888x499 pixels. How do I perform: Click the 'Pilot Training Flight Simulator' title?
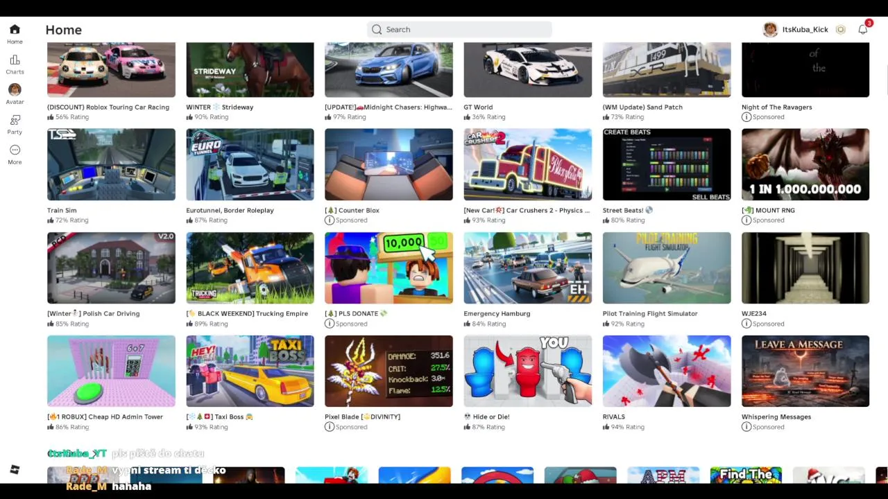pos(650,313)
